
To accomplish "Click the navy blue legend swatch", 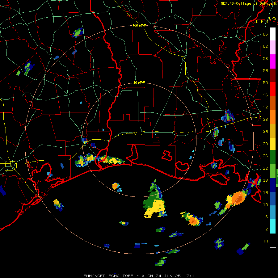I will click(273, 185).
